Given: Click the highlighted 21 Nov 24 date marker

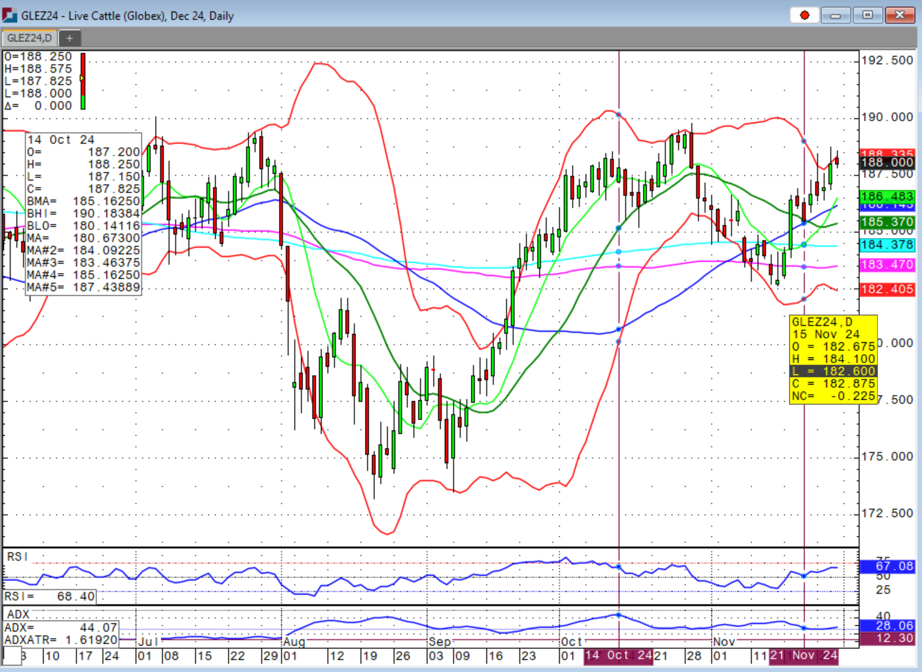Looking at the screenshot, I should pyautogui.click(x=804, y=656).
